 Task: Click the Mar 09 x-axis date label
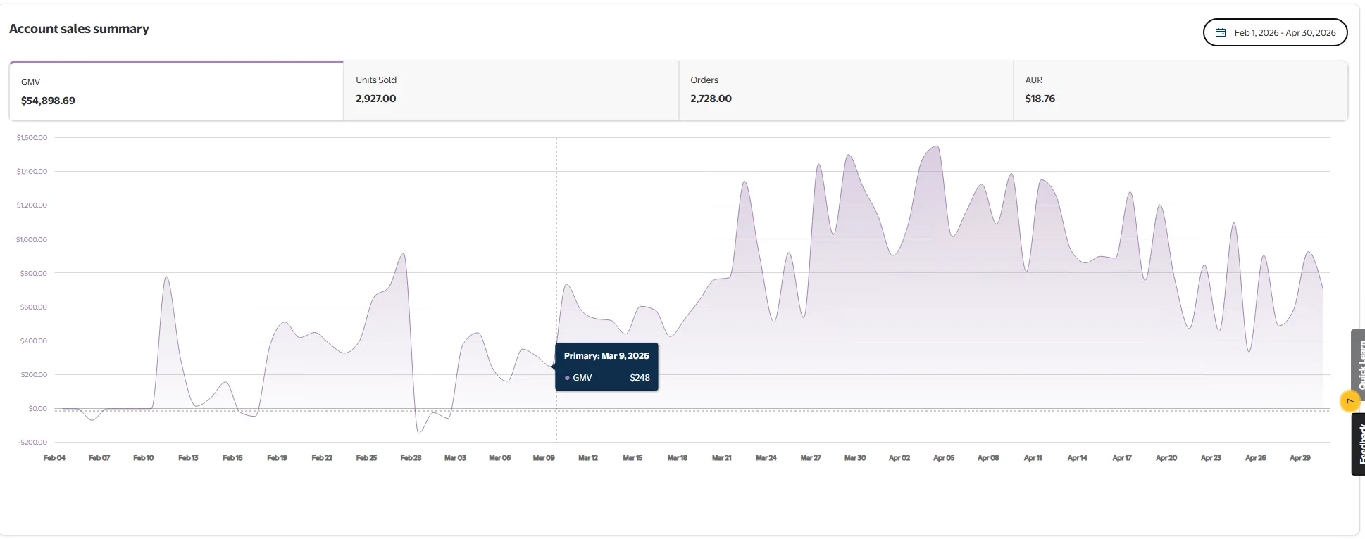(544, 458)
